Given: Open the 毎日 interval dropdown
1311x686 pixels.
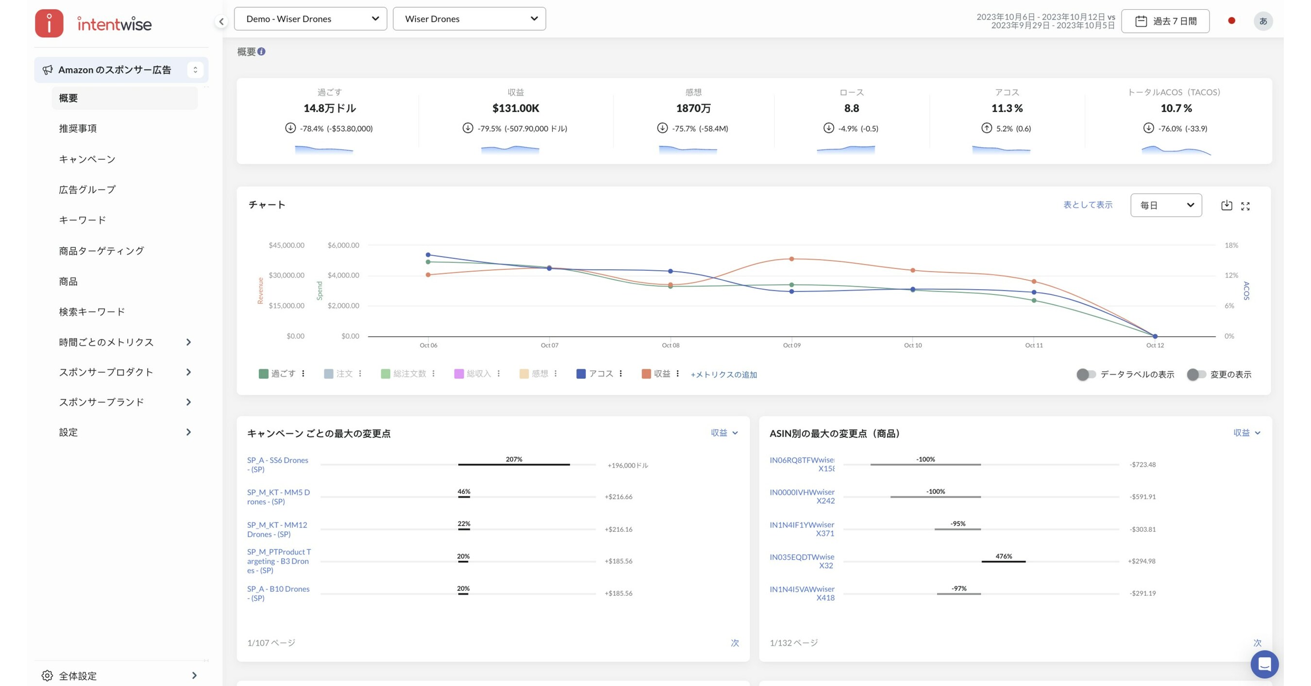Looking at the screenshot, I should (1166, 205).
